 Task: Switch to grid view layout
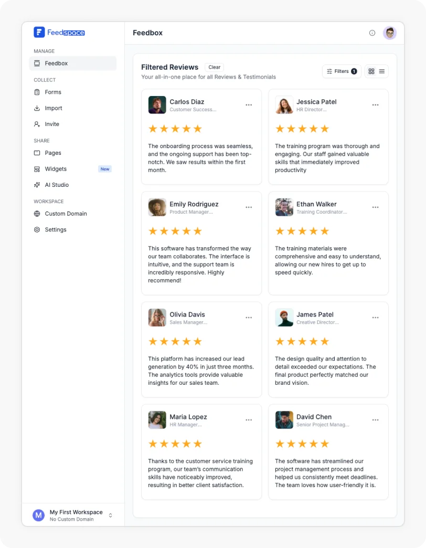371,71
